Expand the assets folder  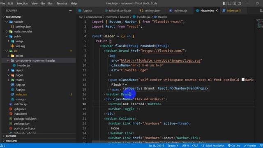pyautogui.click(x=8, y=56)
